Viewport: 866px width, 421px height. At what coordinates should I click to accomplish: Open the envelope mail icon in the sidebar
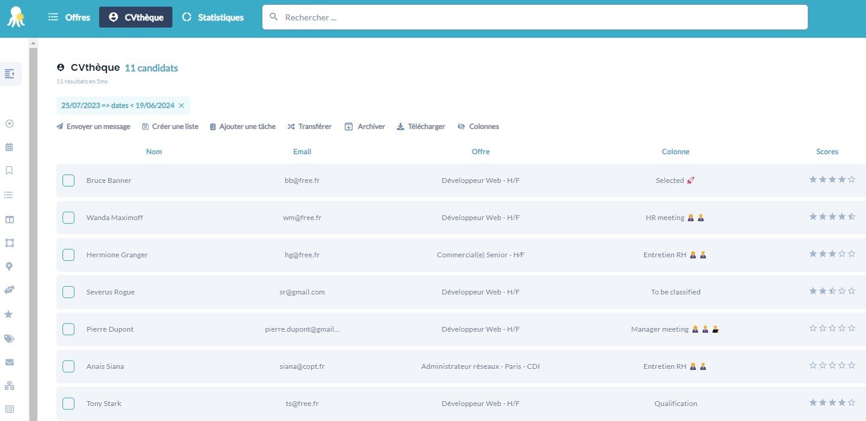click(9, 362)
